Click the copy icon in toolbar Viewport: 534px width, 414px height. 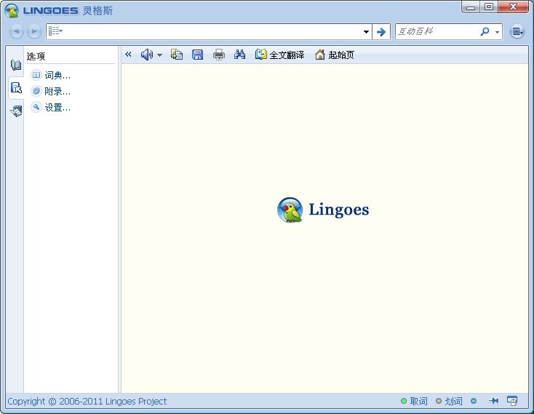176,55
